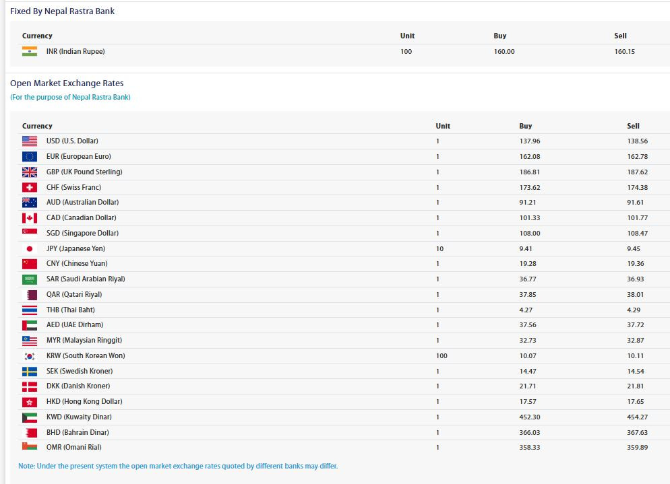This screenshot has width=670, height=484.
Task: Click the CAD buy rate 101.33
Action: (x=530, y=217)
